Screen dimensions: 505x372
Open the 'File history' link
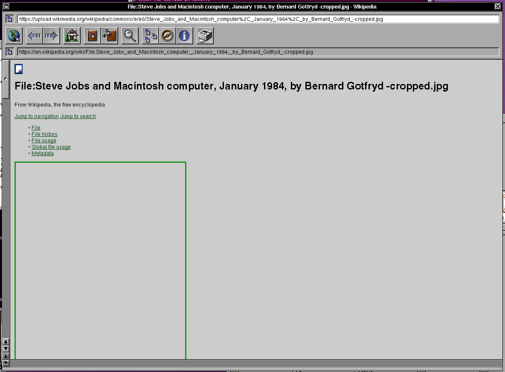tap(44, 134)
